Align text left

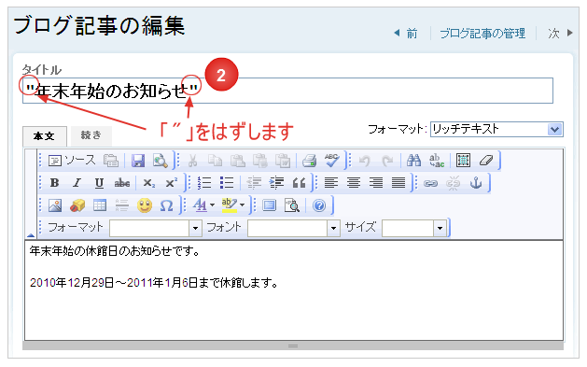(x=331, y=183)
